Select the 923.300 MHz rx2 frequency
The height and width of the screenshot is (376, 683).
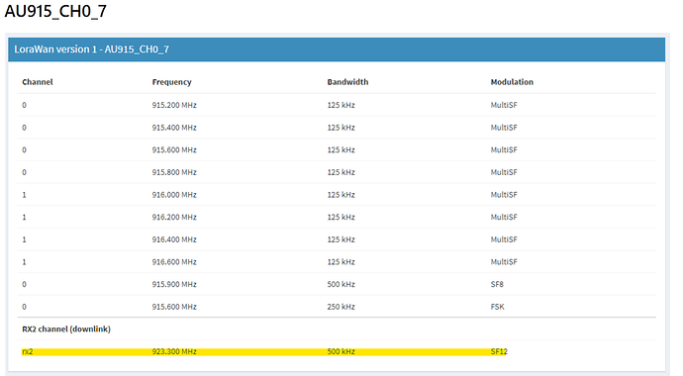(174, 351)
